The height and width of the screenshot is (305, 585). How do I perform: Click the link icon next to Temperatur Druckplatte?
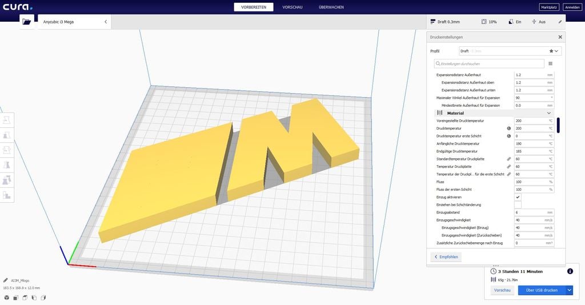click(x=508, y=166)
